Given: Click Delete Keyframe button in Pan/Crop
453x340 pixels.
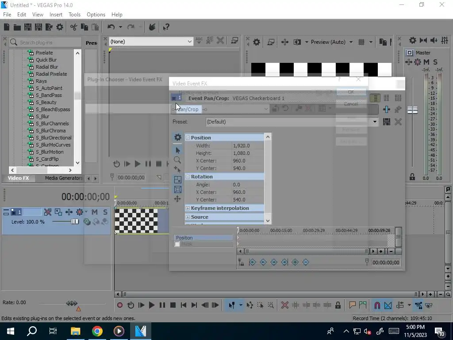Looking at the screenshot, I should point(306,262).
